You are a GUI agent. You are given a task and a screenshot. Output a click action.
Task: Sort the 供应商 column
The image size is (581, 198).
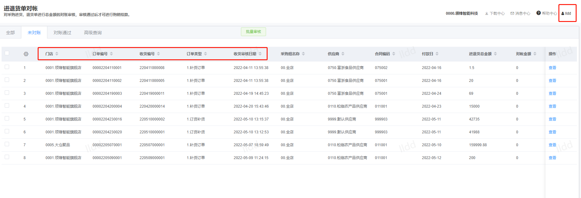pos(343,54)
